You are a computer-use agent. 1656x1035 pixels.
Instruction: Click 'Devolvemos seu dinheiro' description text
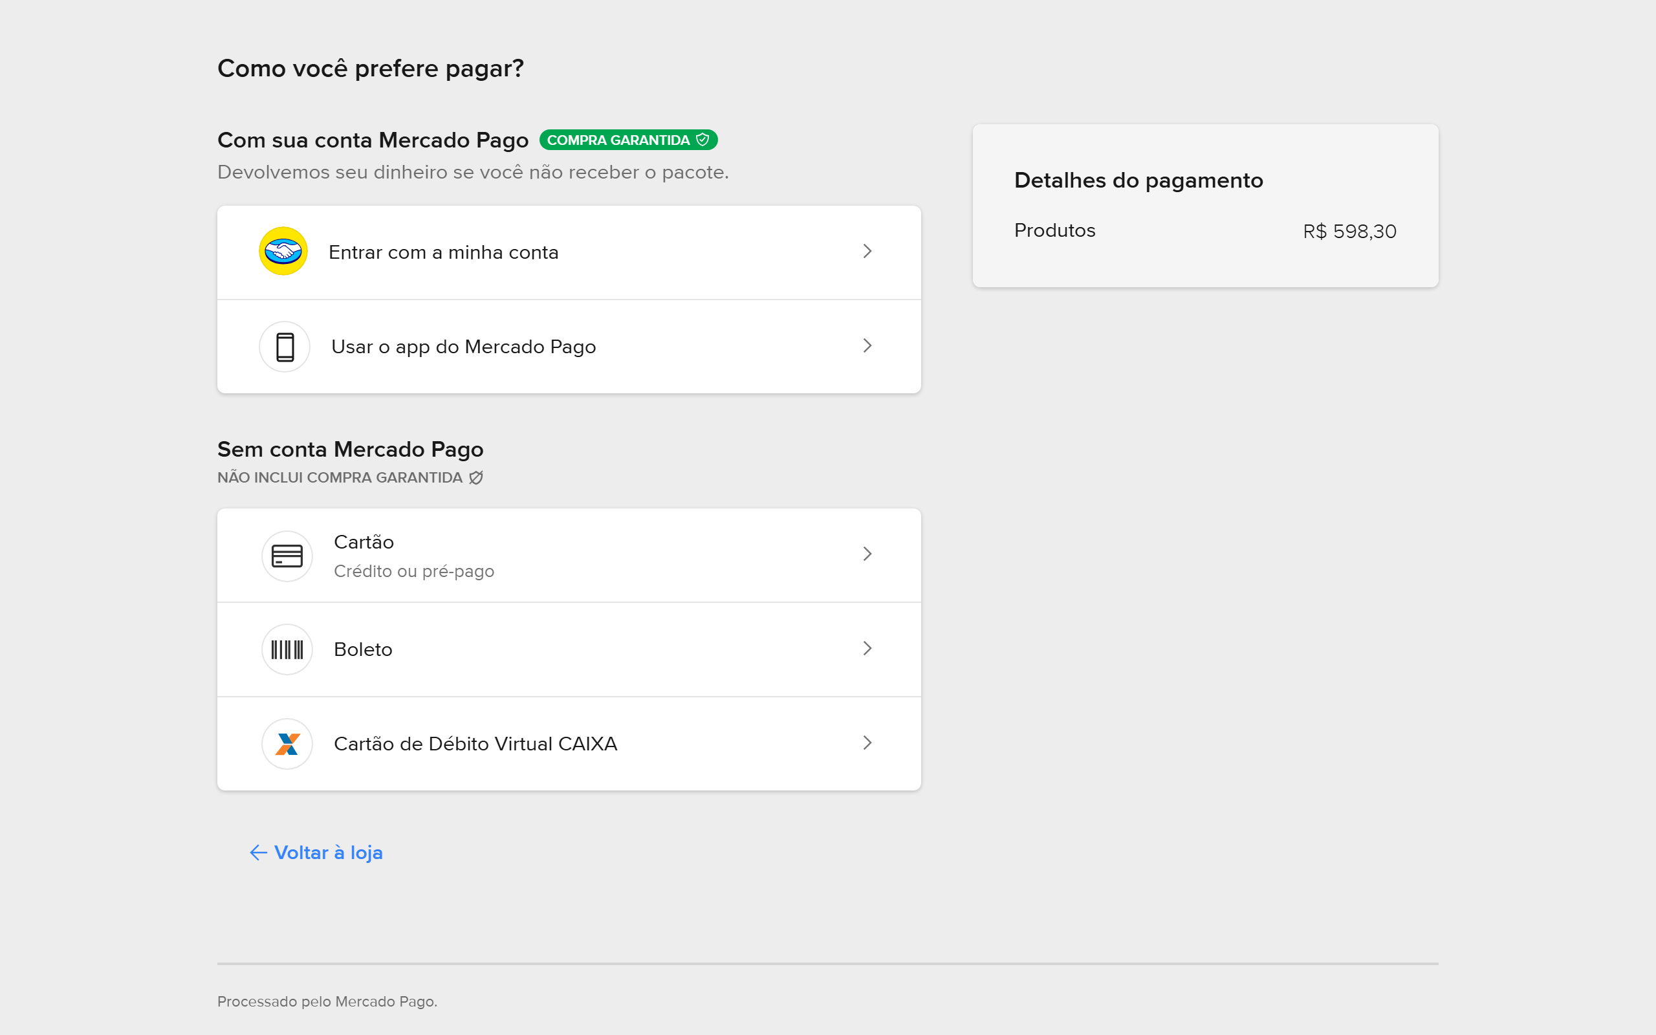473,172
